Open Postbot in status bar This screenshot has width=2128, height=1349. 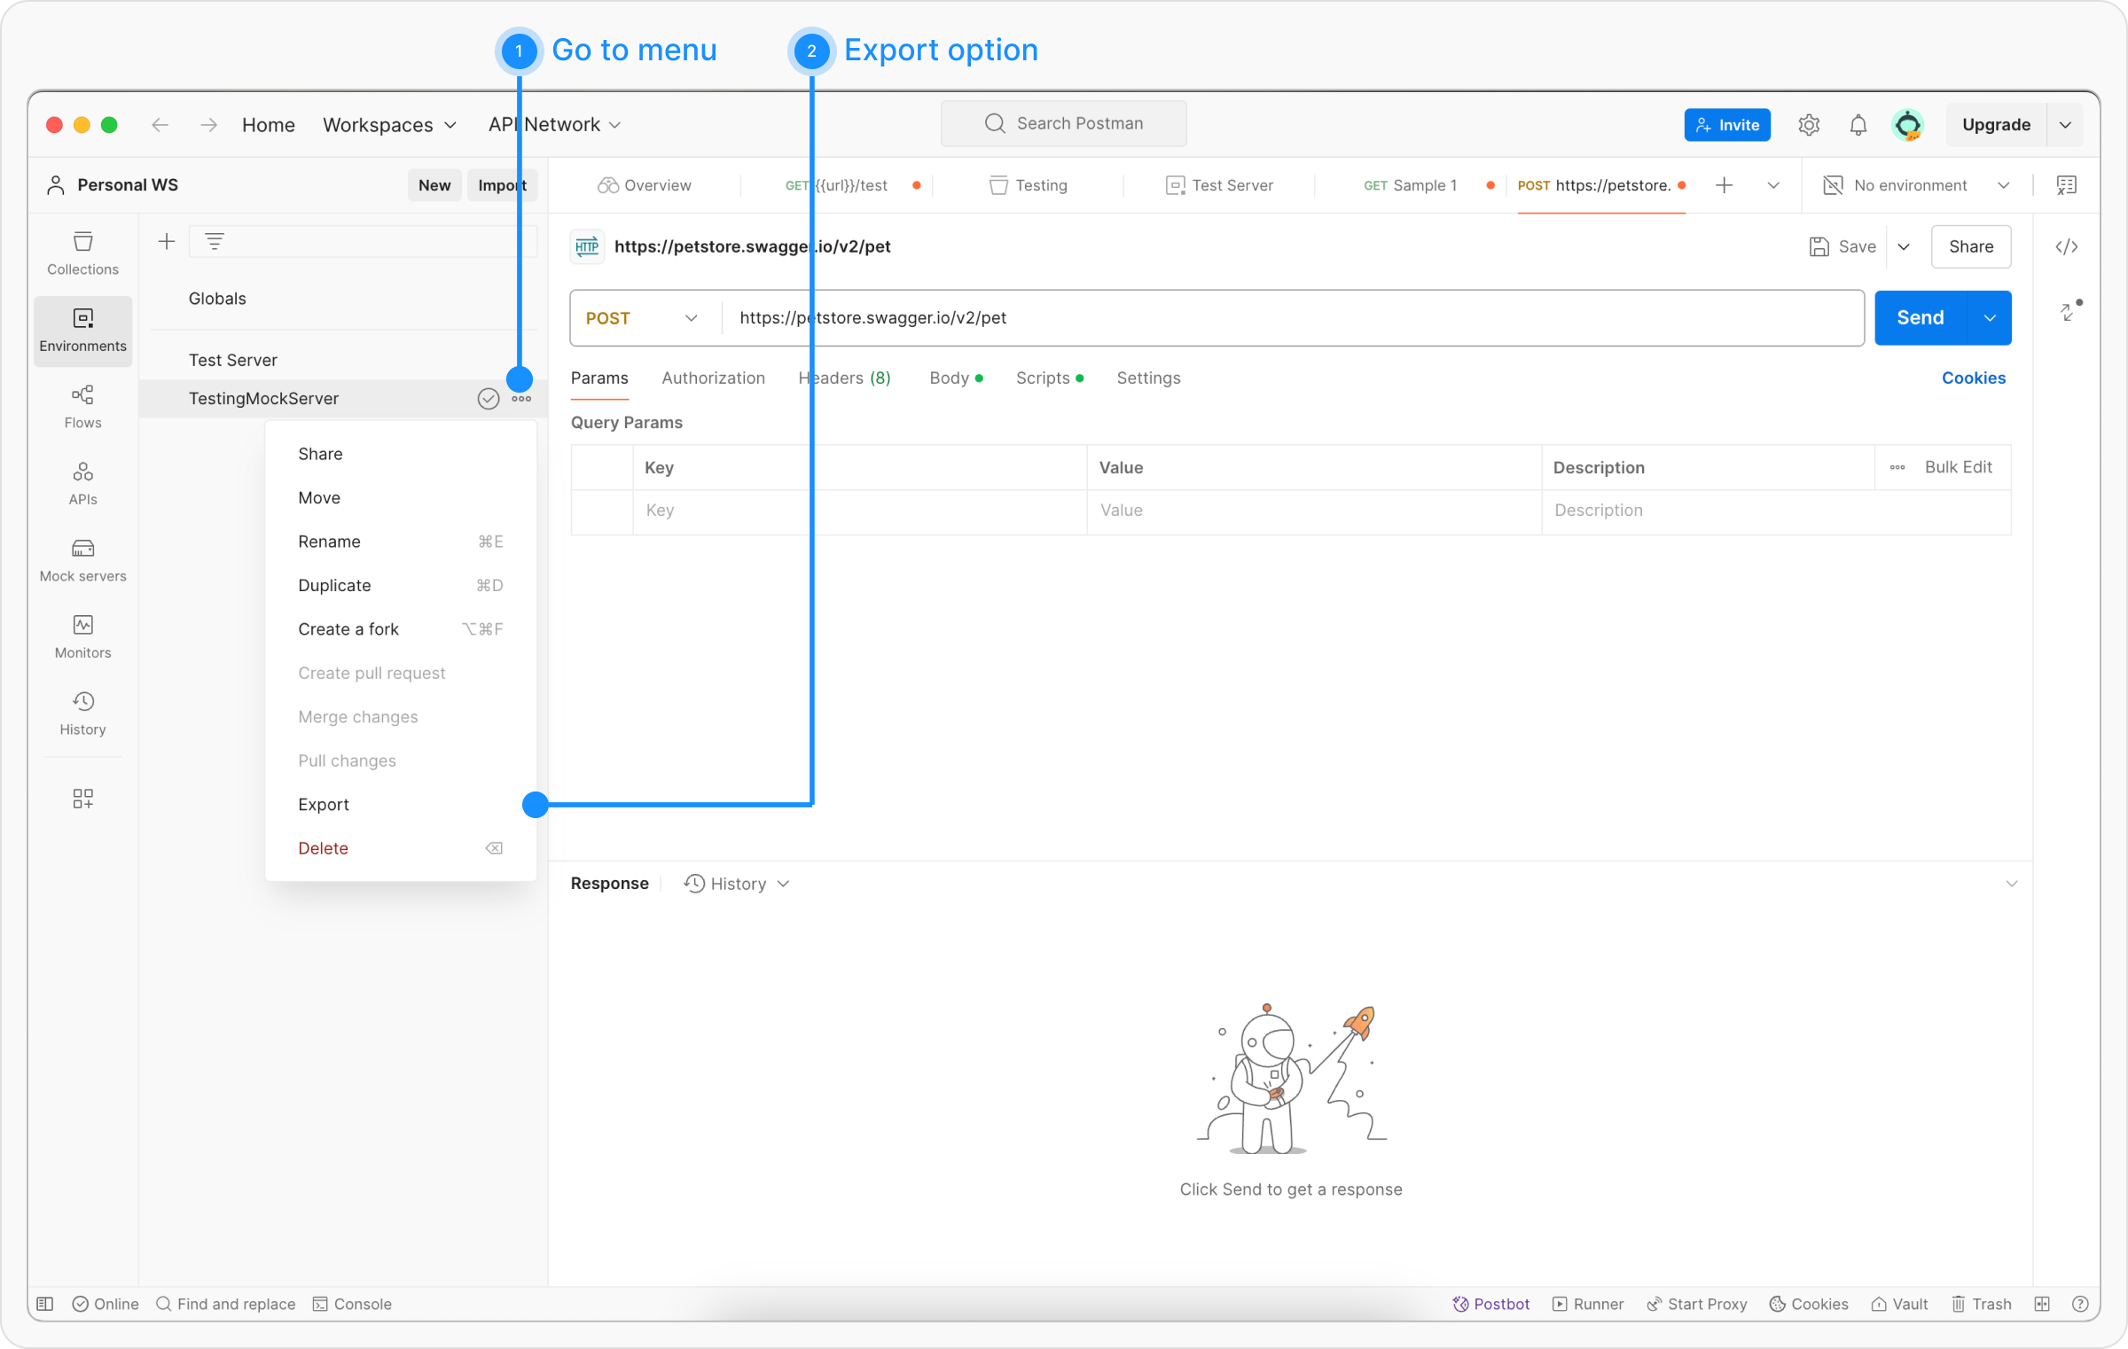coord(1490,1303)
